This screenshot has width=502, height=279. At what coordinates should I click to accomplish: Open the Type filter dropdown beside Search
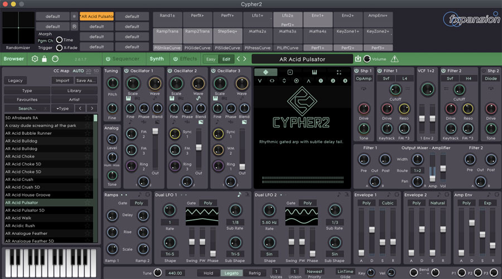coord(62,109)
